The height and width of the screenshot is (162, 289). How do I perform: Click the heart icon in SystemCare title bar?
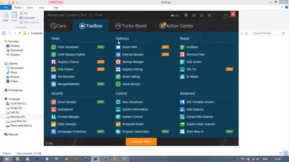point(202,15)
